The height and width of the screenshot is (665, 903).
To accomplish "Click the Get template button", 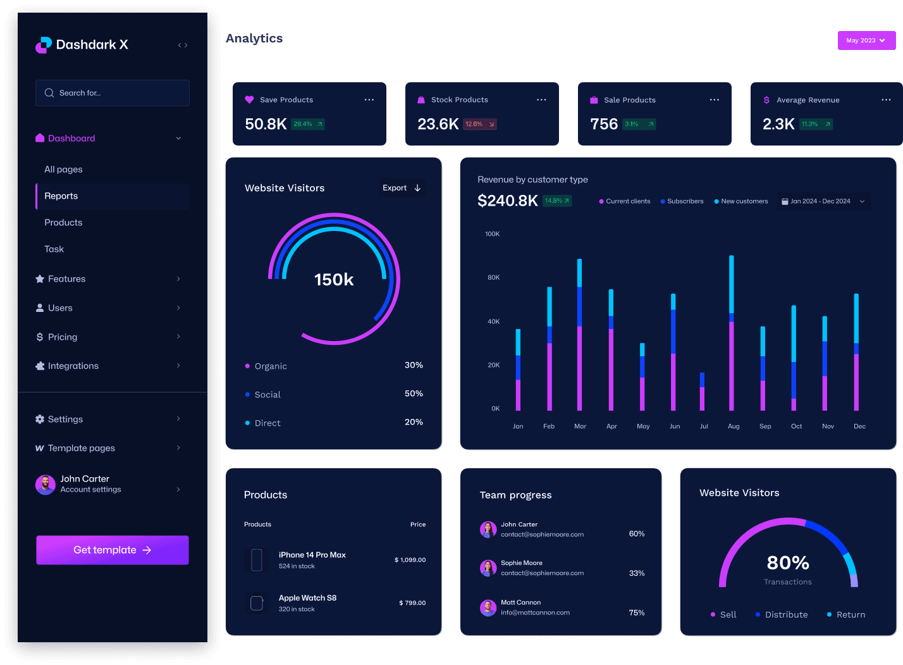I will coord(112,550).
